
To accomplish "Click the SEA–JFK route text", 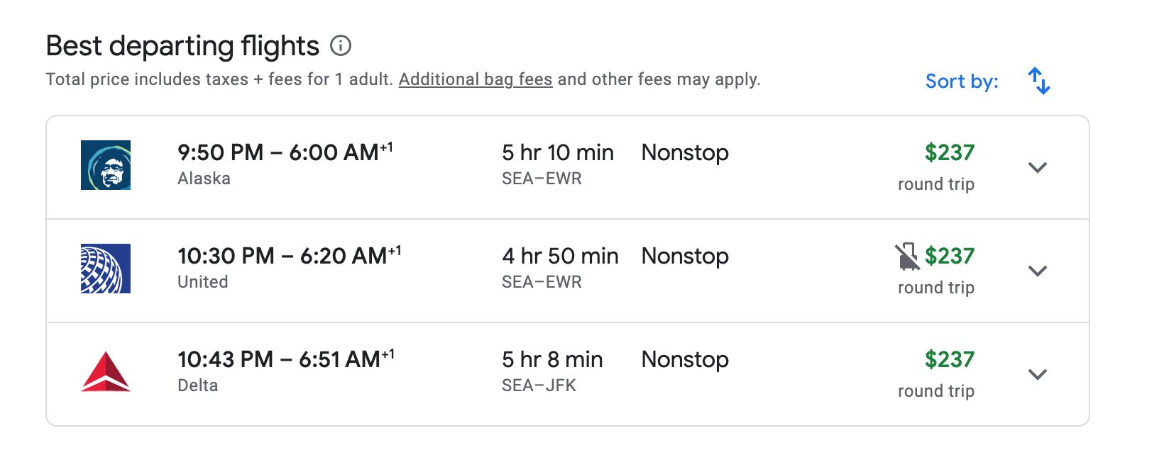I will (x=539, y=385).
